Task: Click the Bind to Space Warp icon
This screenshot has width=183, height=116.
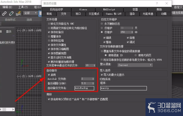Action: click(18, 13)
